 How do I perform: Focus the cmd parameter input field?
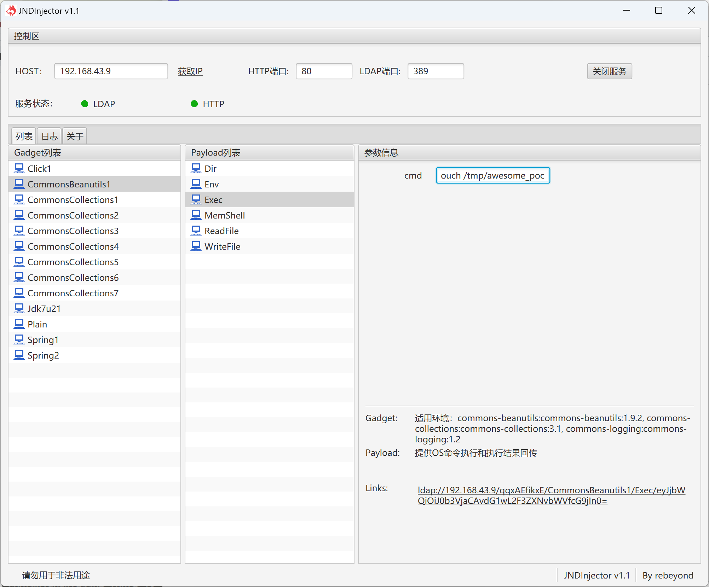492,175
